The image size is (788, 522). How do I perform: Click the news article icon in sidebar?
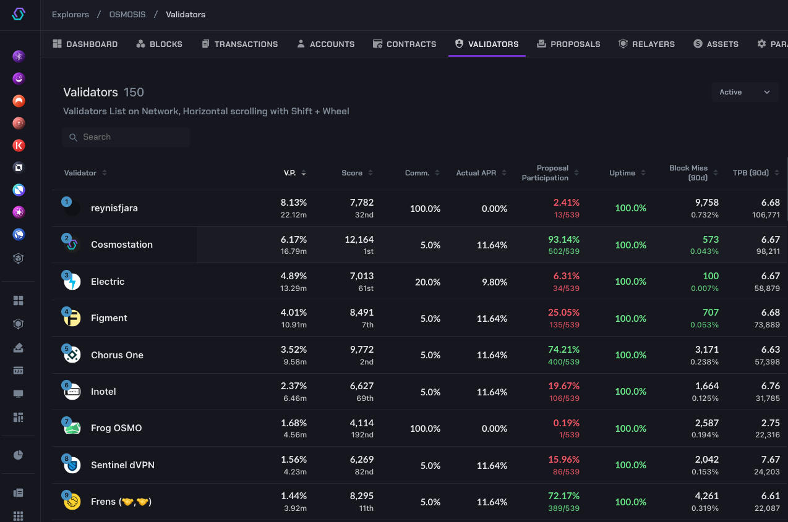pyautogui.click(x=19, y=493)
